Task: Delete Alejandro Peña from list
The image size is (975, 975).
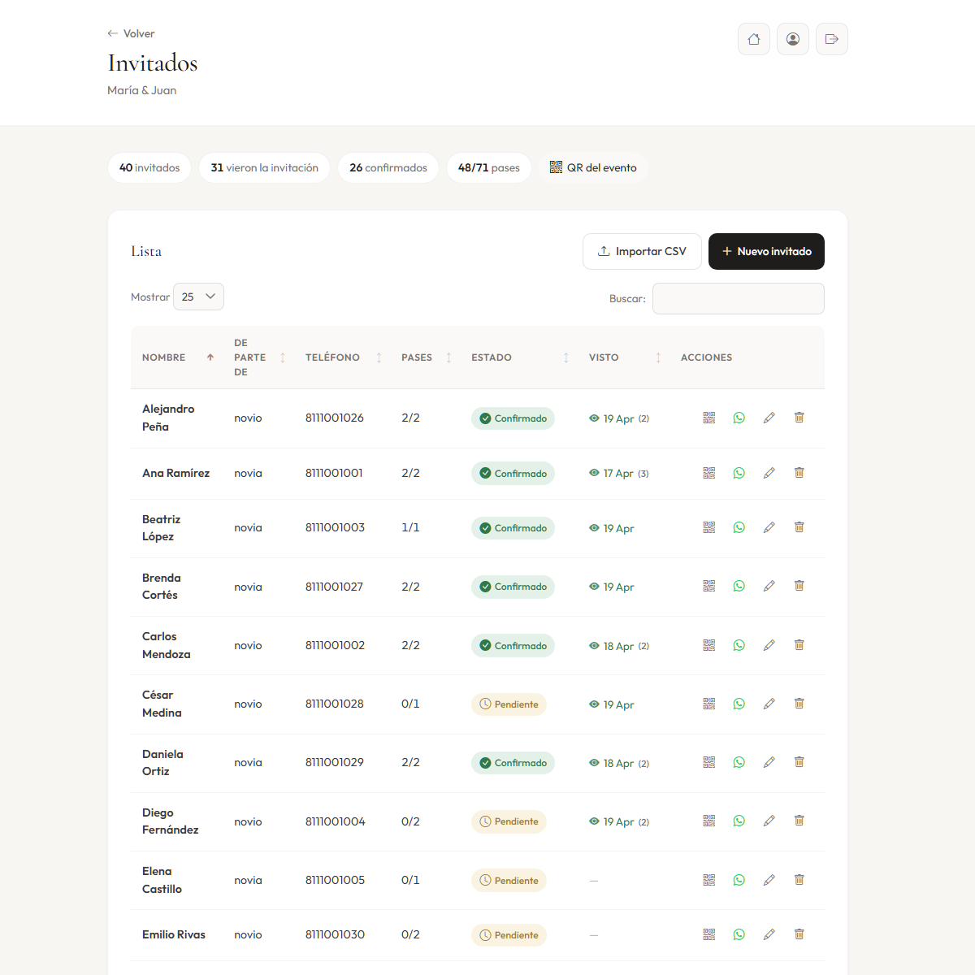Action: pyautogui.click(x=799, y=418)
